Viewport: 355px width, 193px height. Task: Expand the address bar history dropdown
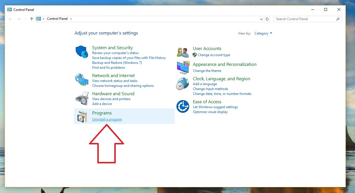(261, 19)
